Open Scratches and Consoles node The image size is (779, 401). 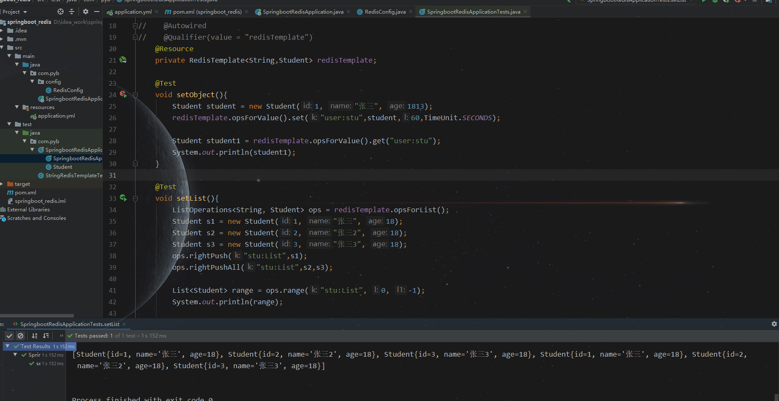[x=33, y=218]
